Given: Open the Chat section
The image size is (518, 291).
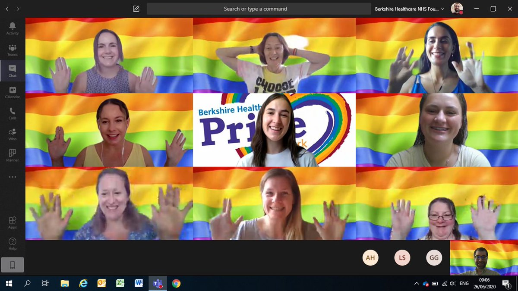Looking at the screenshot, I should (x=12, y=71).
